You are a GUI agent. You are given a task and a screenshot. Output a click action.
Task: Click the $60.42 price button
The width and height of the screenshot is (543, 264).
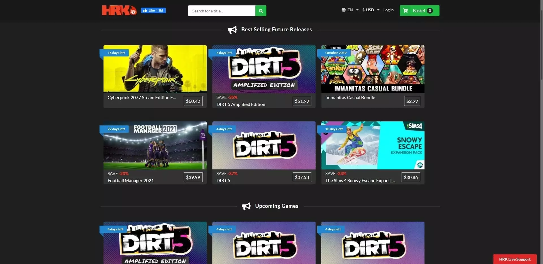click(x=193, y=101)
